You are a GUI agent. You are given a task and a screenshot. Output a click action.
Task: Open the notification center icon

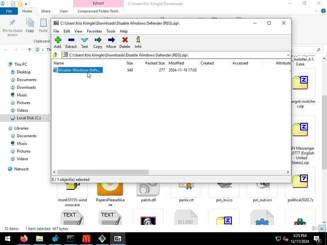(317, 239)
